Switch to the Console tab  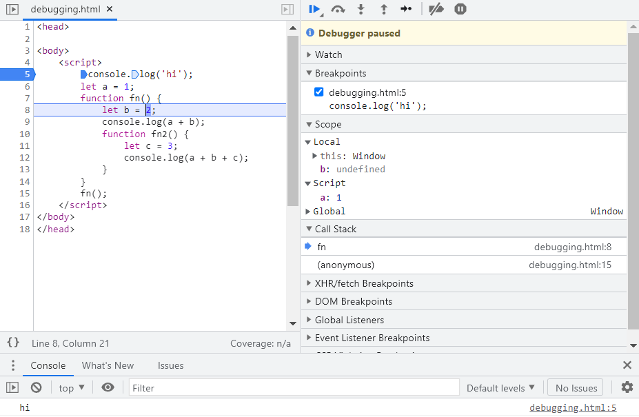click(48, 365)
